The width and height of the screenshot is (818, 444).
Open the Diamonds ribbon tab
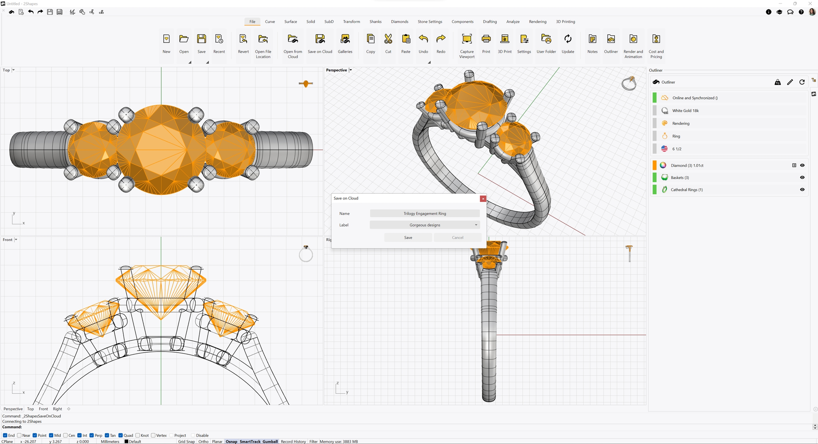(x=399, y=22)
